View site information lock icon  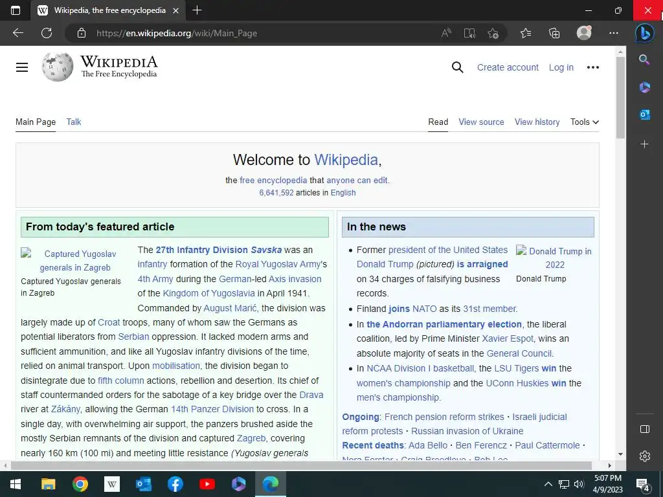tap(82, 33)
